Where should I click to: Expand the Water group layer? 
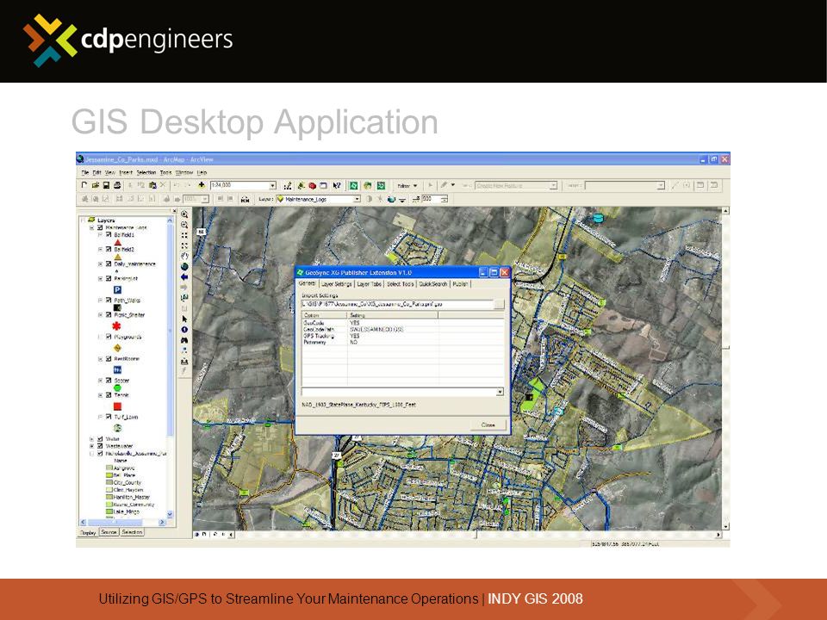point(91,438)
